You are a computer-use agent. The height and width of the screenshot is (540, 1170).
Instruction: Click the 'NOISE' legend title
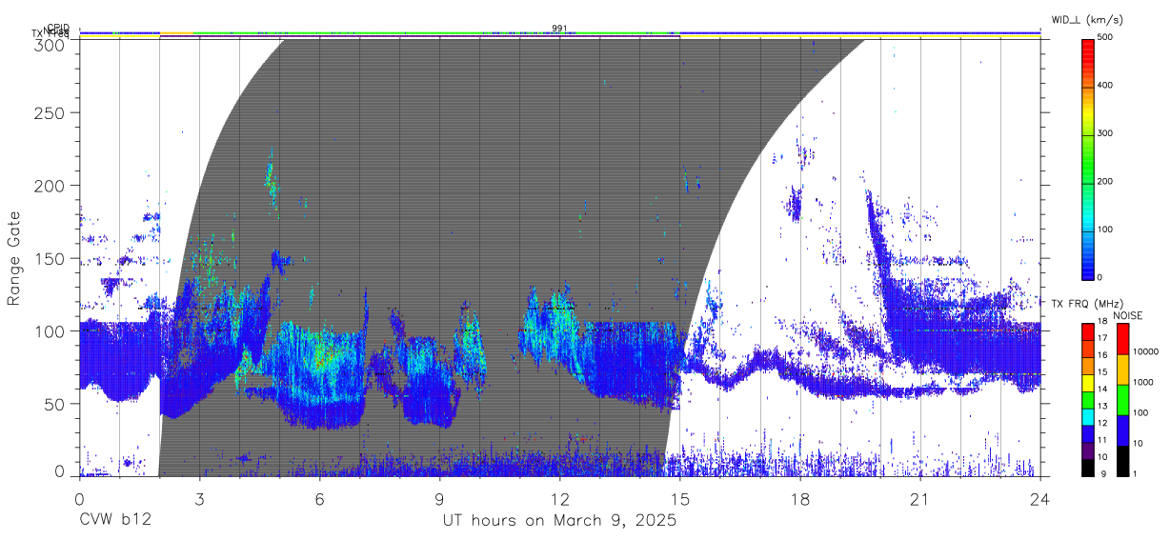(1130, 315)
